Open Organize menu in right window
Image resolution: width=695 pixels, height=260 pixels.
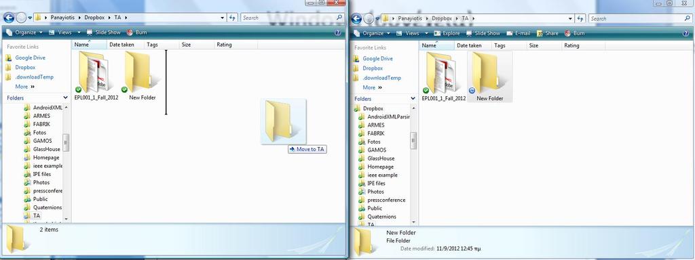click(372, 33)
